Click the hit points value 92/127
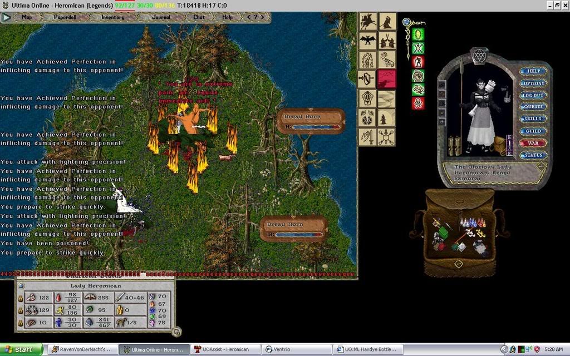570x356 pixels. point(72,298)
